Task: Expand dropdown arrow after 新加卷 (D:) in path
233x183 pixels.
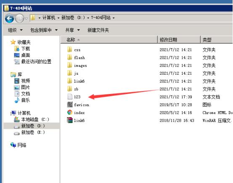Action: 88,18
